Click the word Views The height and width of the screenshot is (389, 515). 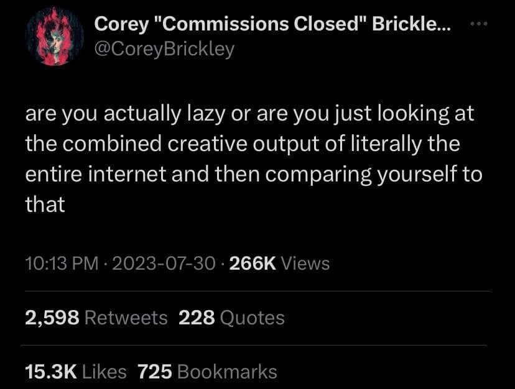pyautogui.click(x=305, y=263)
